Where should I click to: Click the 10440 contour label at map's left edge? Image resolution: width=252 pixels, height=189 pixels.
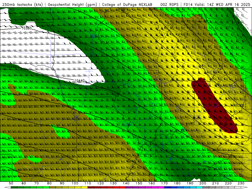point(11,66)
